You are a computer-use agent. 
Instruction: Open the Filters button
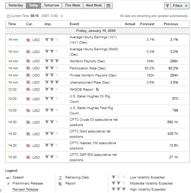pyautogui.click(x=177, y=6)
